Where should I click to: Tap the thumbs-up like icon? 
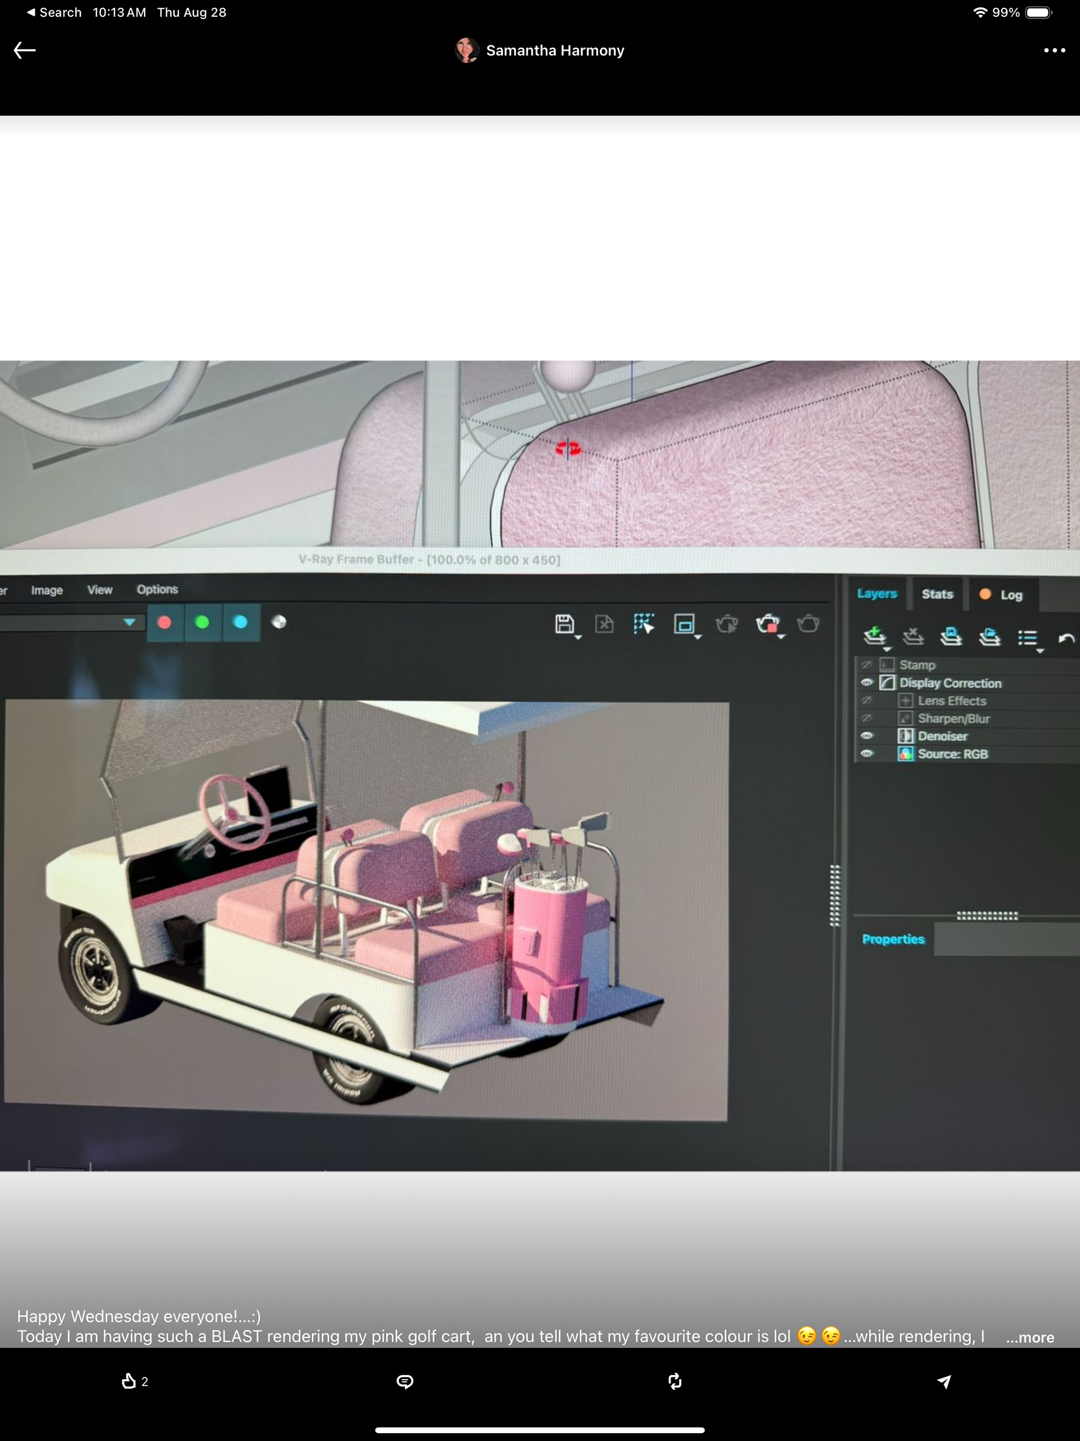click(129, 1380)
